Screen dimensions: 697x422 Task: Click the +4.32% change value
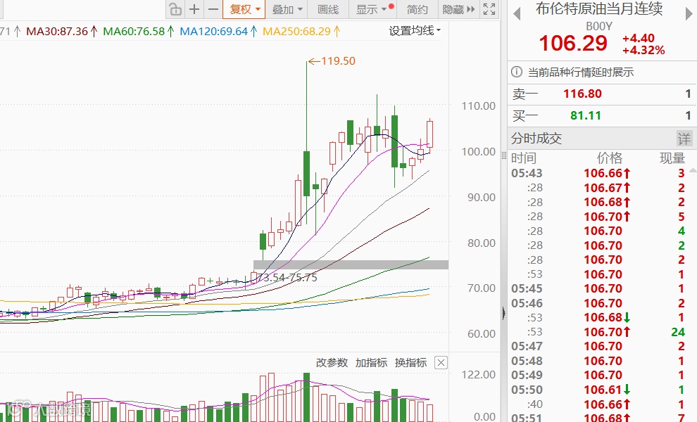point(643,50)
